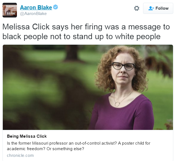
Task: Click the word 'Follow' on the button
Action: pos(162,8)
